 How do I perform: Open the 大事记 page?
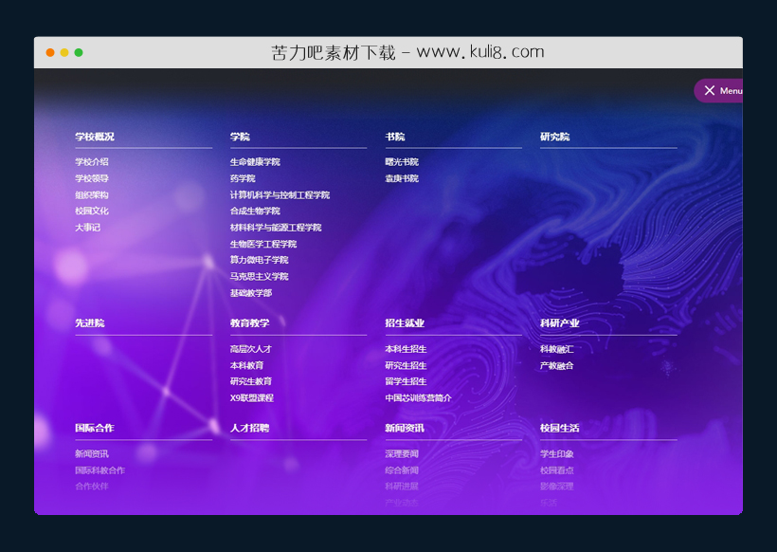click(87, 227)
